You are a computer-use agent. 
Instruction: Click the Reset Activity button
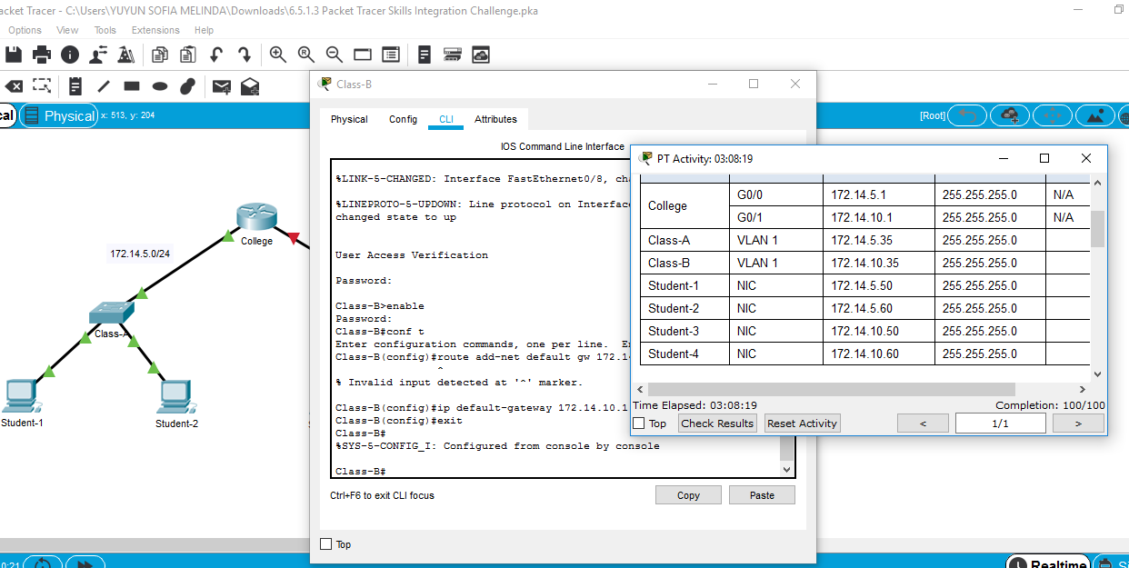point(802,424)
